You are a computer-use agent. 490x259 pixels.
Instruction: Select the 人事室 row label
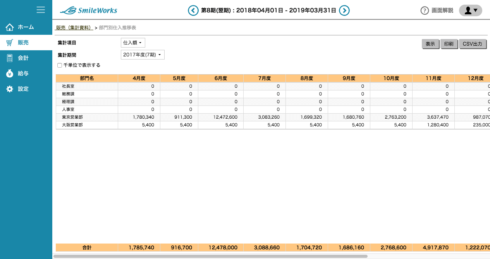coord(68,110)
